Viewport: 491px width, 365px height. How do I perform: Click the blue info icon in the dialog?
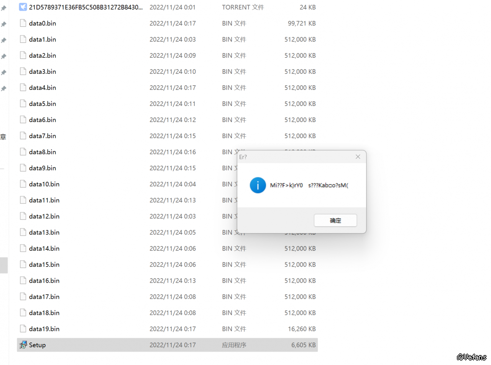point(258,185)
